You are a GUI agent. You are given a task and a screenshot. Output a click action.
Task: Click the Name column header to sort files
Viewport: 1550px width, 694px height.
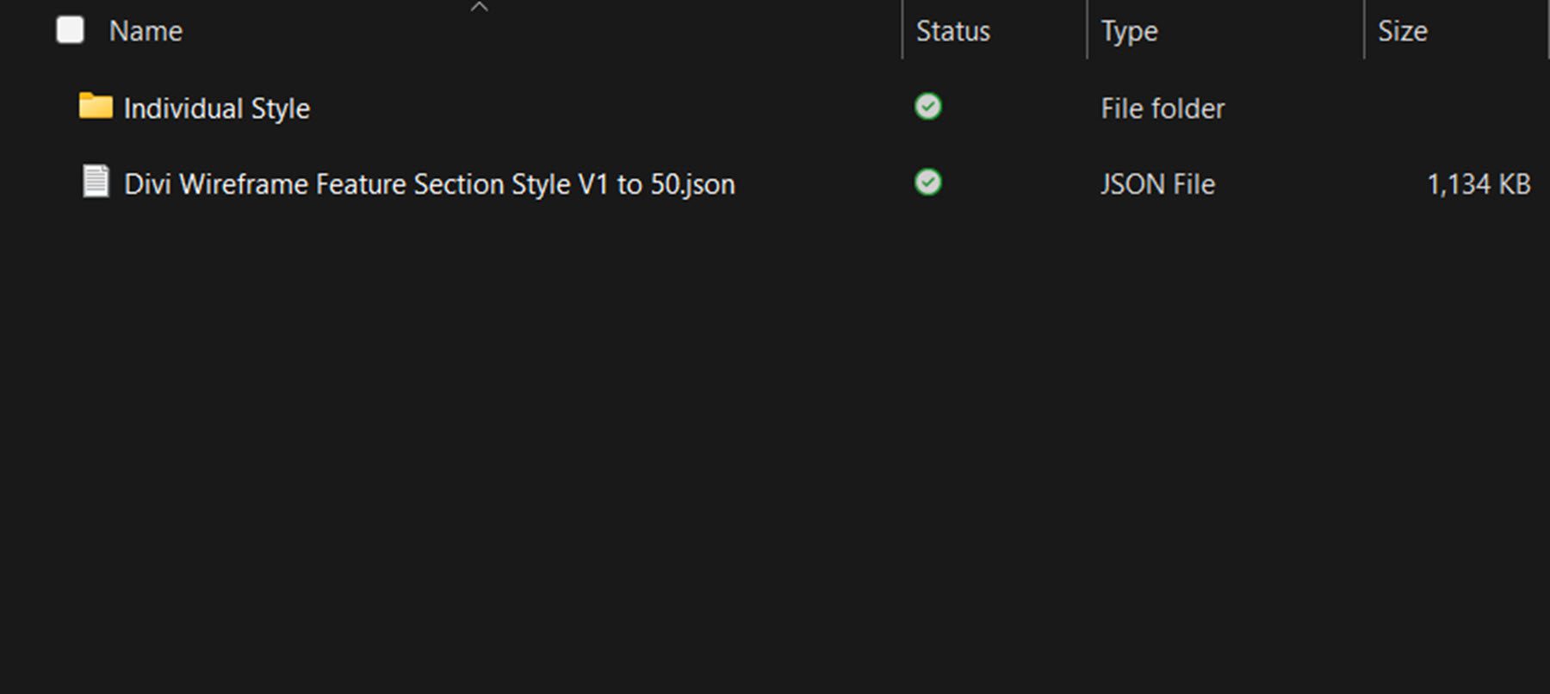[x=146, y=30]
